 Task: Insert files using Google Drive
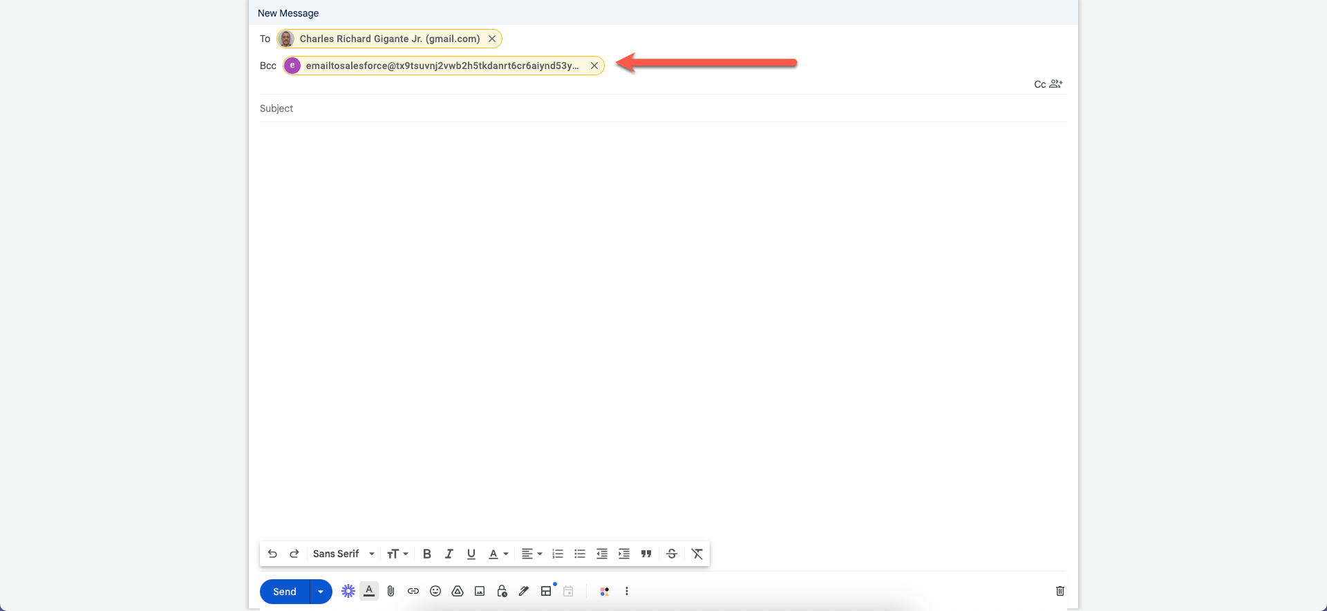pyautogui.click(x=458, y=591)
